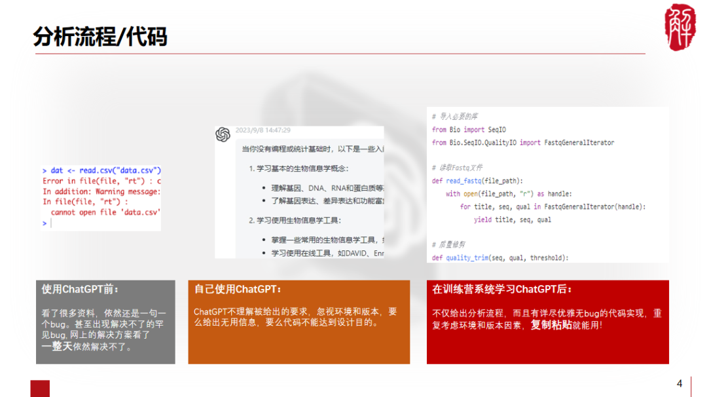Screen dimensions: 707x397
Task: Click the ChatGPT logo icon beside the timestamp
Action: (x=223, y=134)
